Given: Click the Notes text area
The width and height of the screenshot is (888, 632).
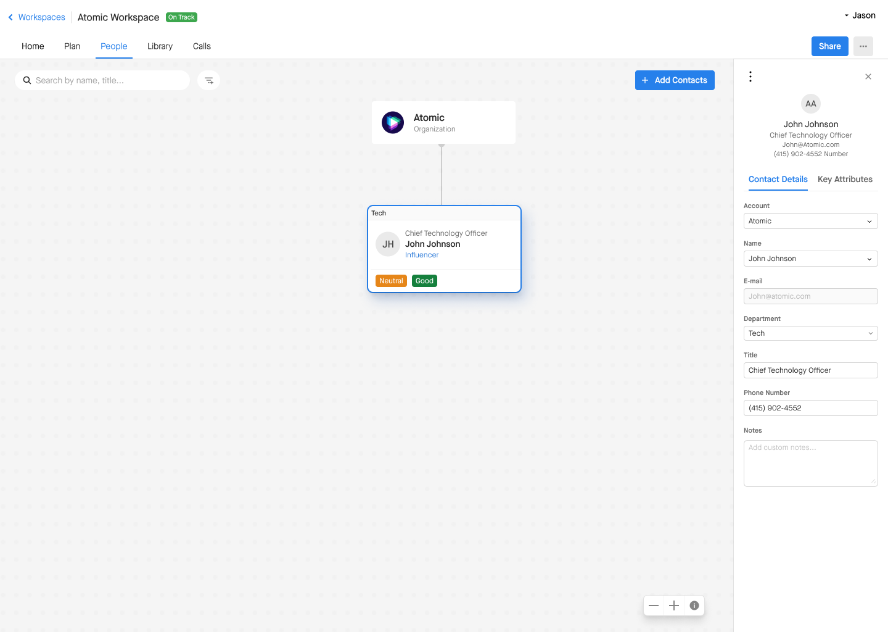Looking at the screenshot, I should point(811,464).
